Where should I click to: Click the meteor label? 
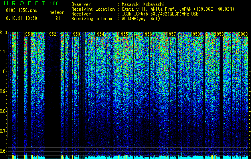point(57,12)
